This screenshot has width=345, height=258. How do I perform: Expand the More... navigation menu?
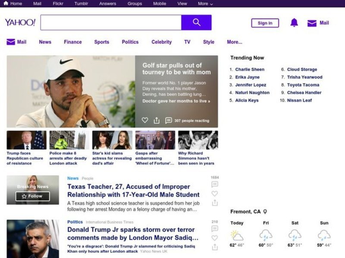[x=234, y=42]
